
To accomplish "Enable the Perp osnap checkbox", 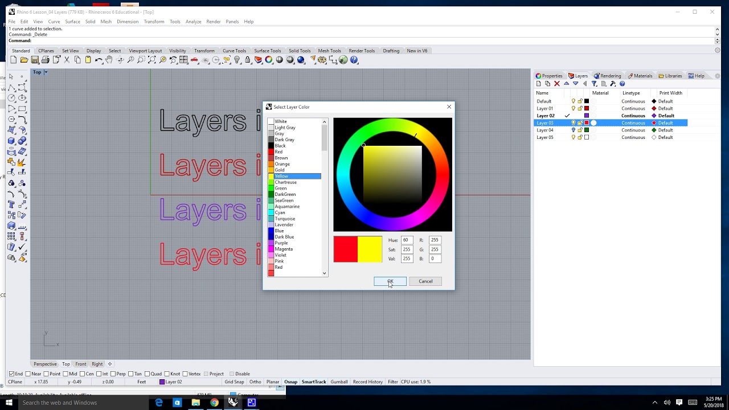I will coord(113,374).
